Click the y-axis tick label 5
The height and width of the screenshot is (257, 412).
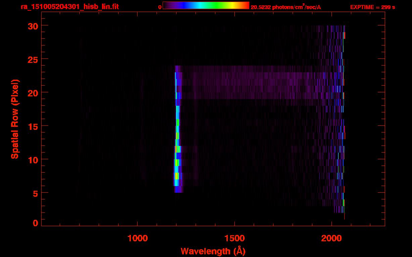(35, 193)
